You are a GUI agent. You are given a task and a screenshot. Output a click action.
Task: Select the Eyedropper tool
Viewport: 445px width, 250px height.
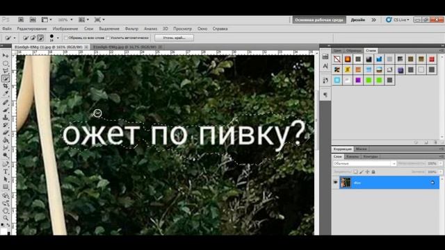[x=6, y=94]
